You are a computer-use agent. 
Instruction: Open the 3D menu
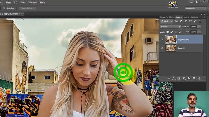pos(16,3)
